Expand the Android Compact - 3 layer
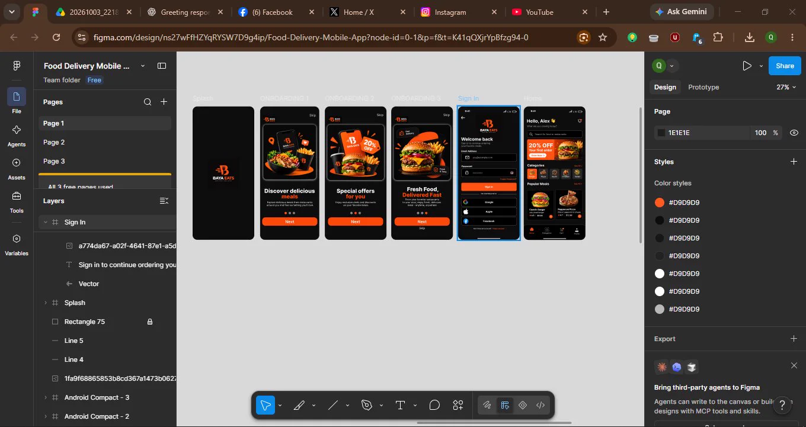806x427 pixels. pos(46,397)
